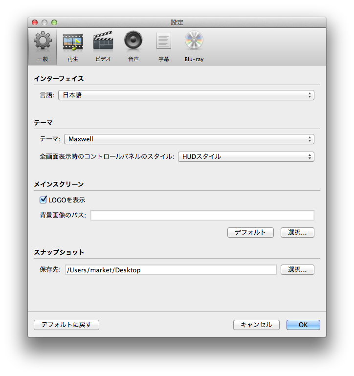
Task: Minimize the 設定 window with yellow button
Action: click(44, 22)
